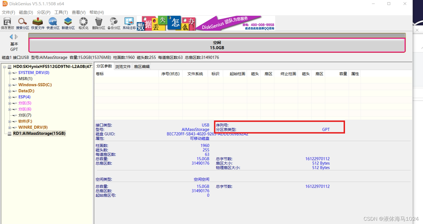The height and width of the screenshot is (224, 423).
Task: Choose the 格式化 format icon
Action: point(83,23)
